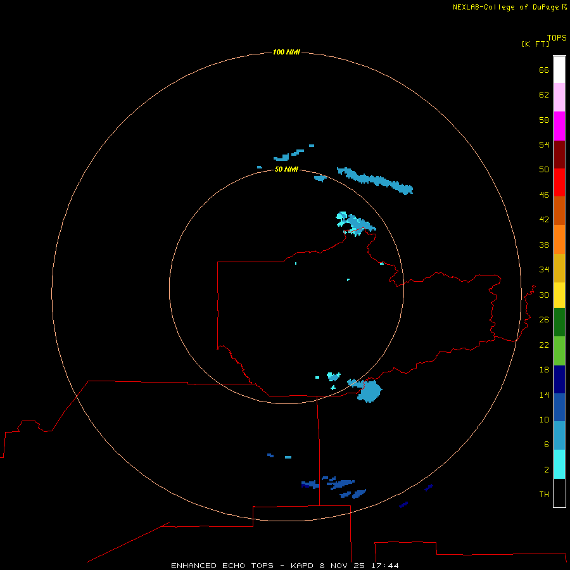Click the '22' legend value
This screenshot has height=570, width=570.
point(544,345)
